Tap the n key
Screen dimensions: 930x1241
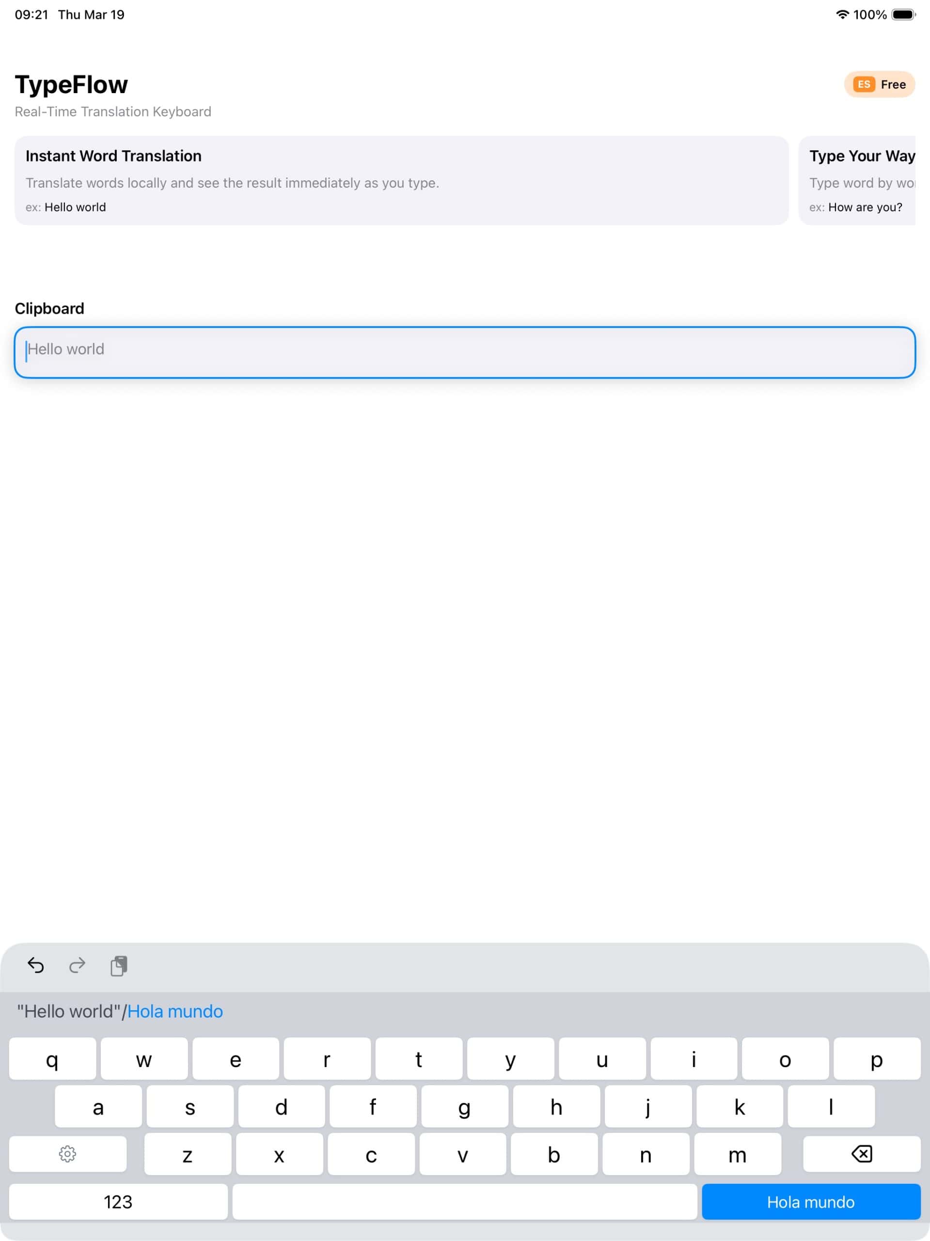646,1154
